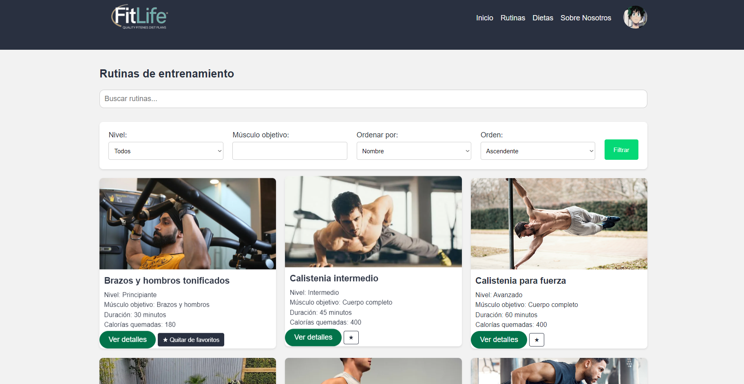Screen dimensions: 744x384
Task: Click 'Nivel: Principiante' text
Action: (x=130, y=295)
